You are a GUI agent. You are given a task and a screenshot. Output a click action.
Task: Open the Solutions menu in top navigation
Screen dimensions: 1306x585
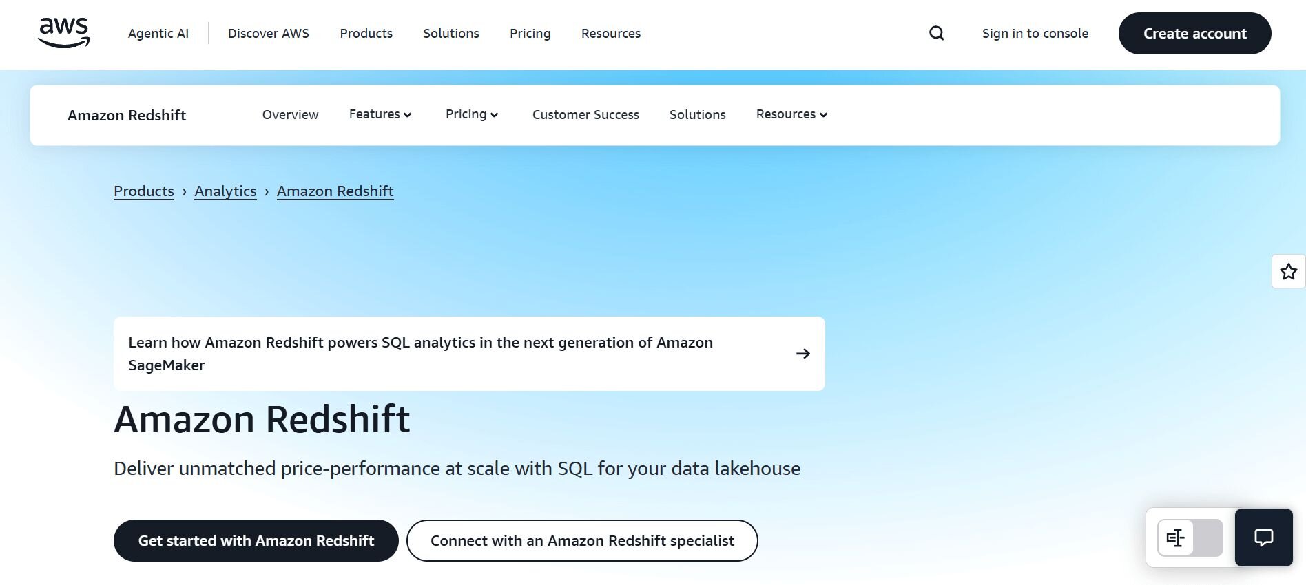(451, 33)
